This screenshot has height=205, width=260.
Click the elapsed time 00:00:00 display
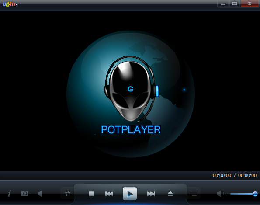[x=222, y=175]
